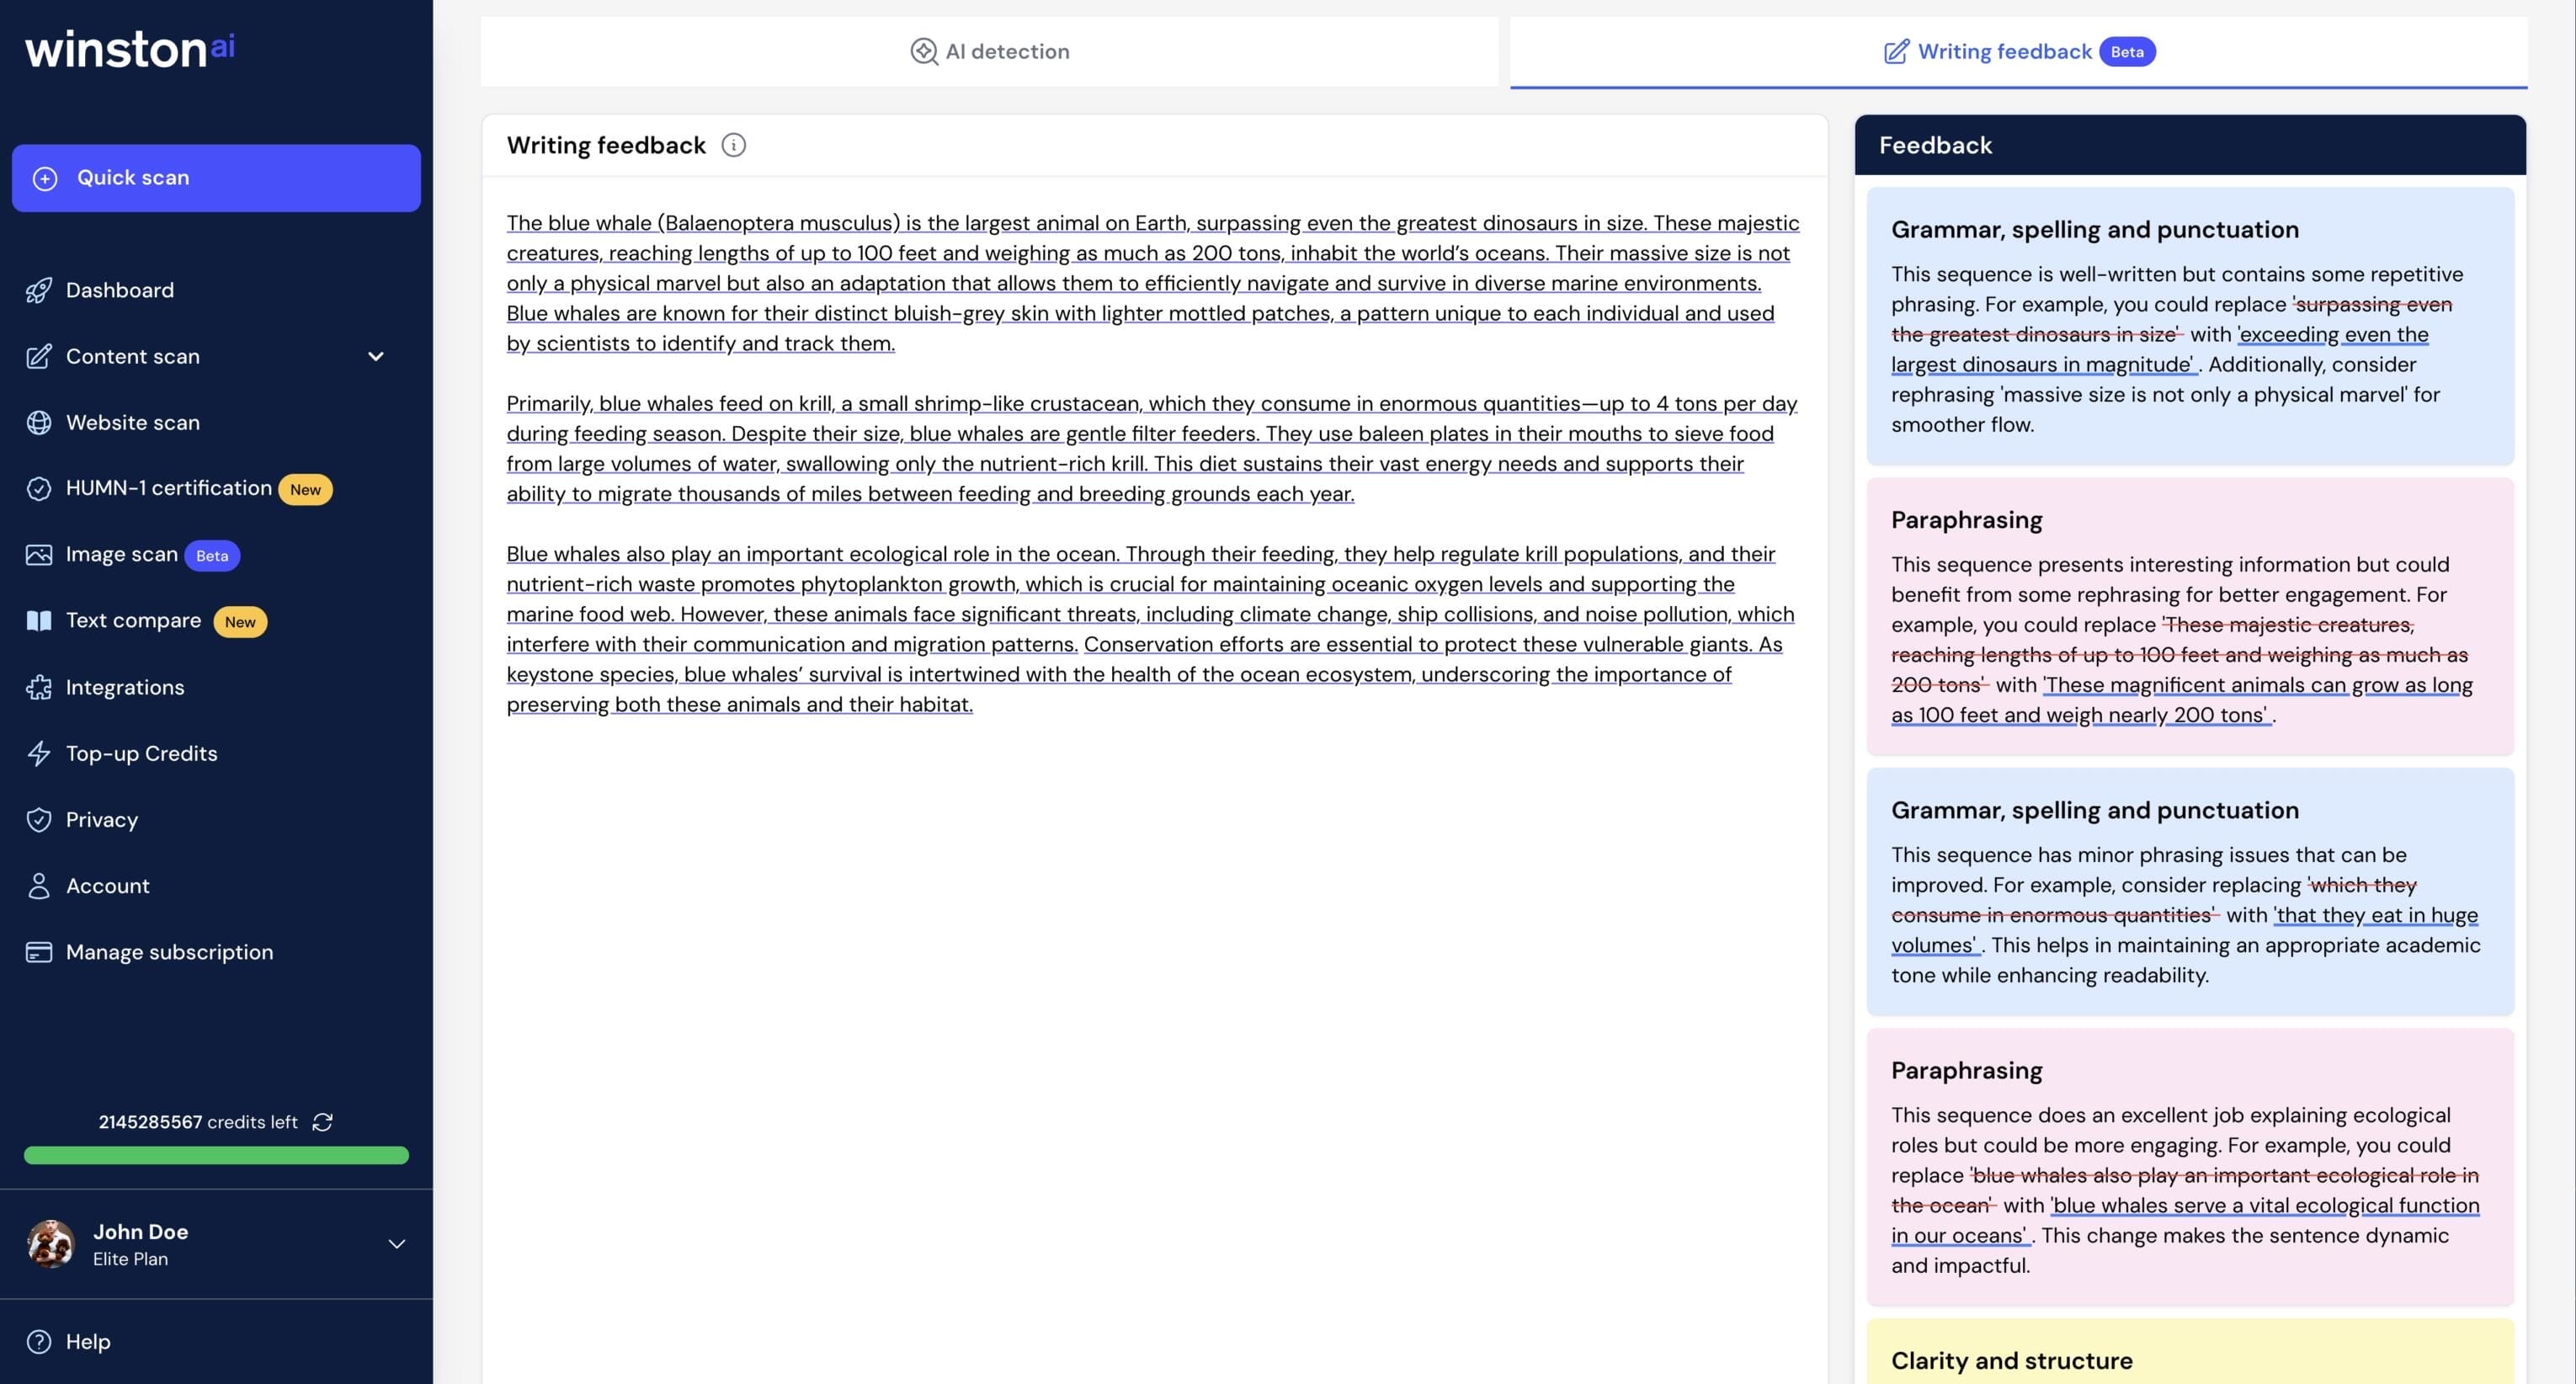Open the John Doe account dropdown
The width and height of the screenshot is (2576, 1384).
pos(396,1244)
